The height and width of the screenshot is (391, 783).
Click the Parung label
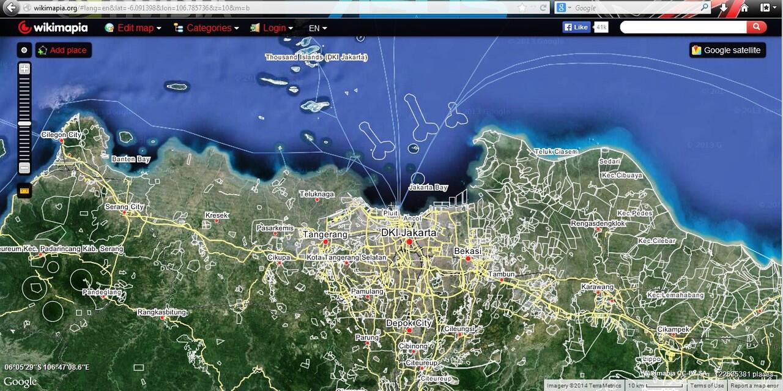(367, 338)
